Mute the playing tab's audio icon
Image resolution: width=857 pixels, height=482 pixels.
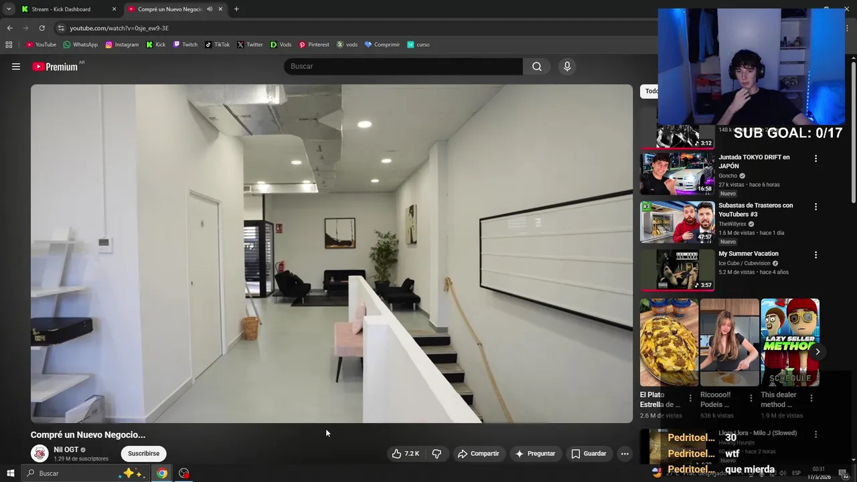210,9
